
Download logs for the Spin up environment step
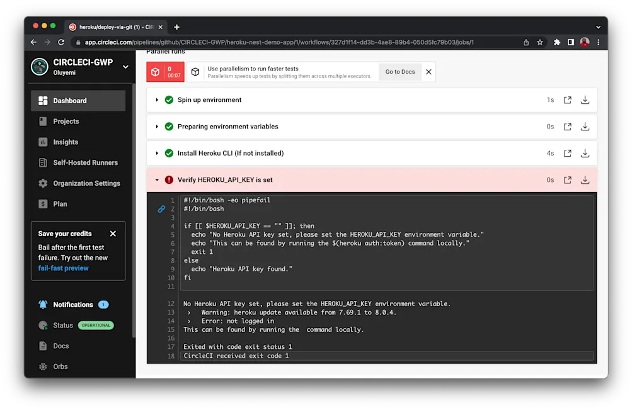point(585,100)
